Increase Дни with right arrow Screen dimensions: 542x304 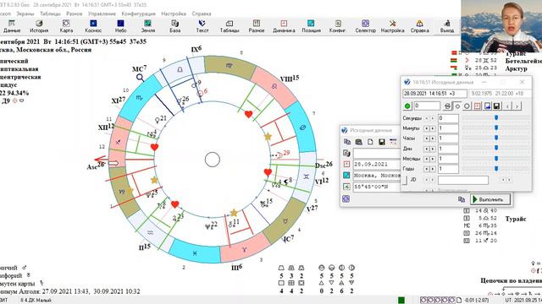tap(432, 149)
